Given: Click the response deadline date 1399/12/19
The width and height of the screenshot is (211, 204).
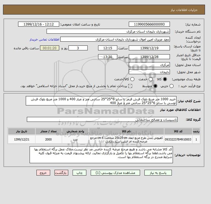Looking at the screenshot, I should tap(149, 48).
